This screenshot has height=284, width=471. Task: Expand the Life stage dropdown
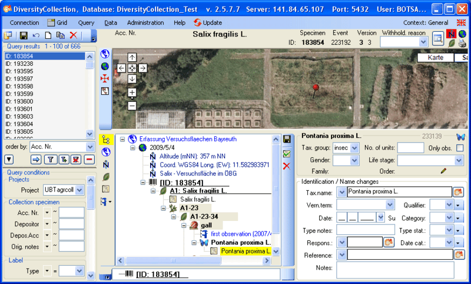(459, 160)
